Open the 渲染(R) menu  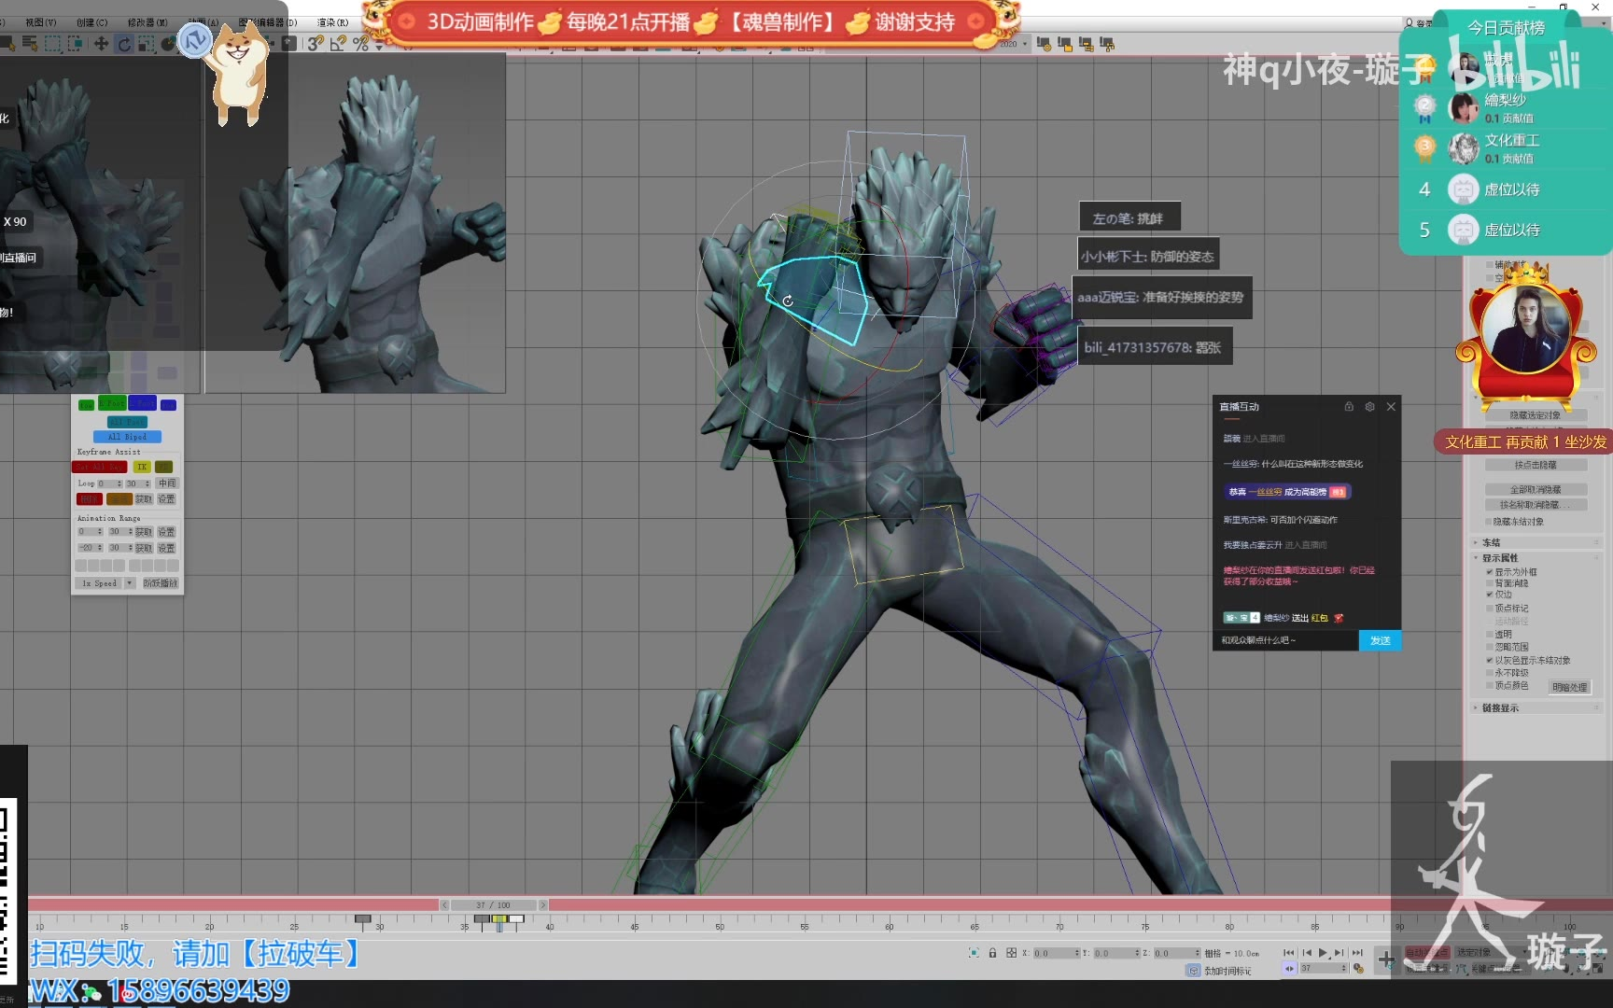[x=332, y=22]
